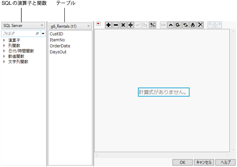The height and width of the screenshot is (167, 237).
Task: Click the add (plus) operator button
Action: point(108,25)
